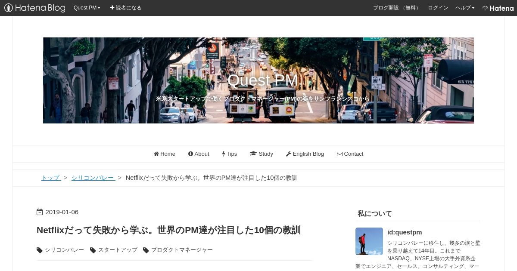
Task: Click the 私について sidebar heading
Action: 375,213
